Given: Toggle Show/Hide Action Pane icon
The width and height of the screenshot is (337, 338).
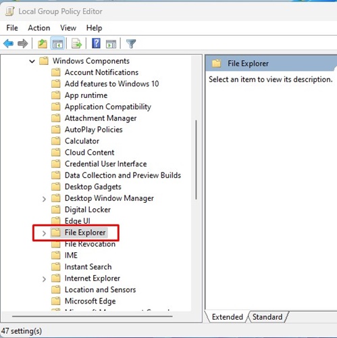Looking at the screenshot, I should tap(111, 44).
